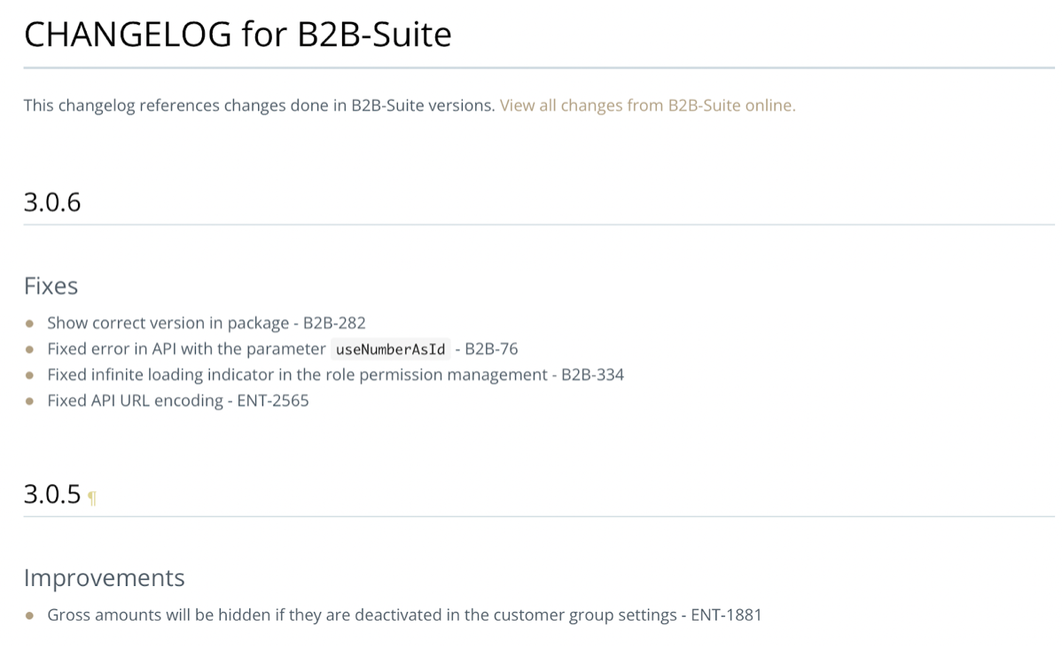
Task: Click the intro sentence about changelog references
Action: tap(260, 106)
